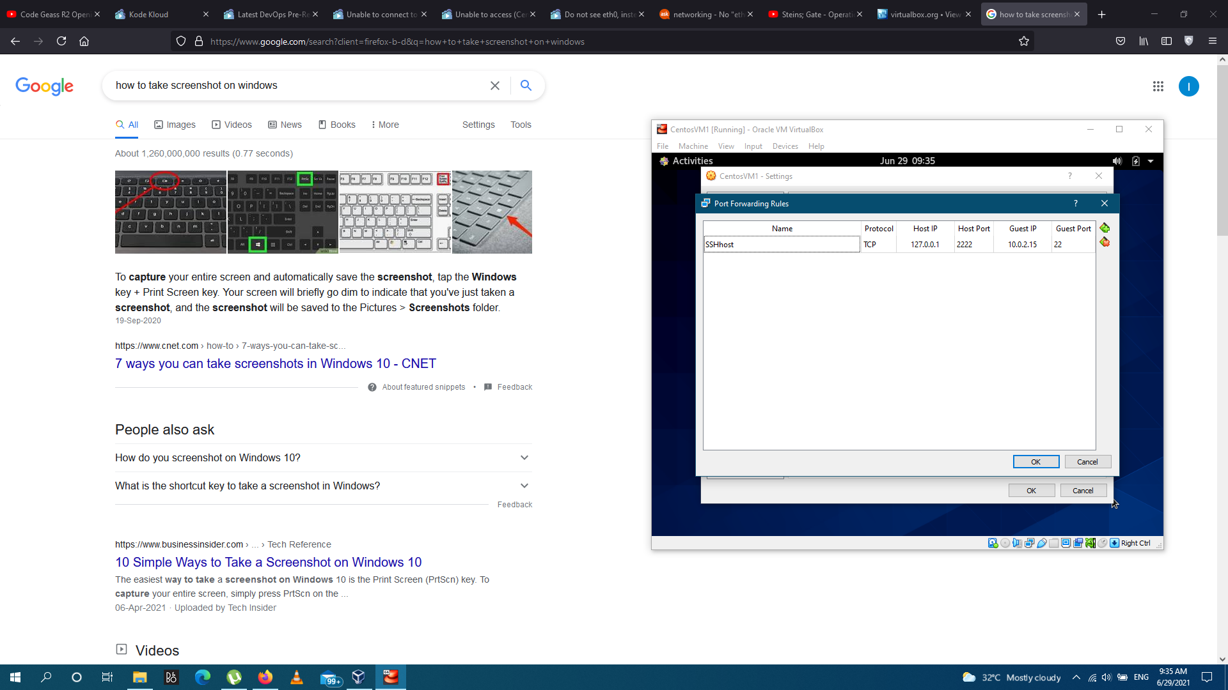The width and height of the screenshot is (1228, 690).
Task: Click host key arrow icon beside Right Ctrl
Action: (1114, 543)
